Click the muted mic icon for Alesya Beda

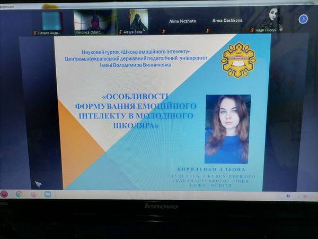coord(120,32)
